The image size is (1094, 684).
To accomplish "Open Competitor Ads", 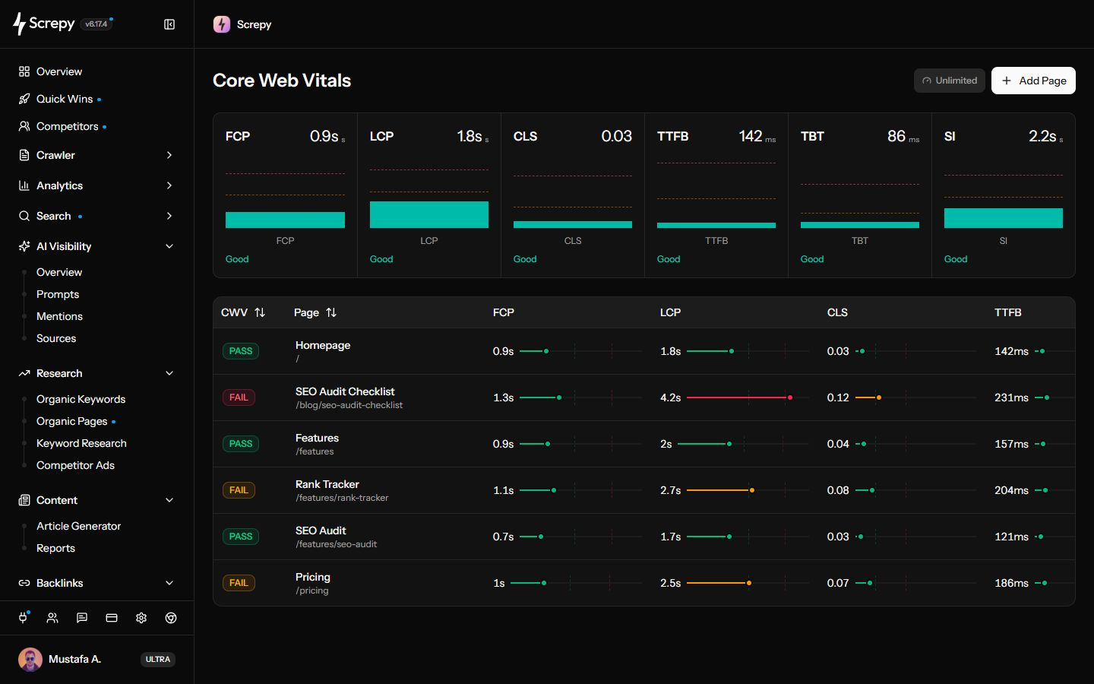I will [x=75, y=465].
